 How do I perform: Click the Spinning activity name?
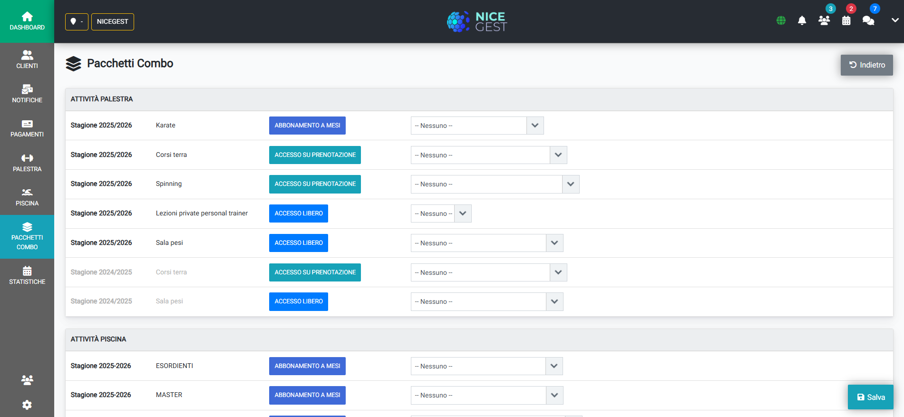click(169, 184)
